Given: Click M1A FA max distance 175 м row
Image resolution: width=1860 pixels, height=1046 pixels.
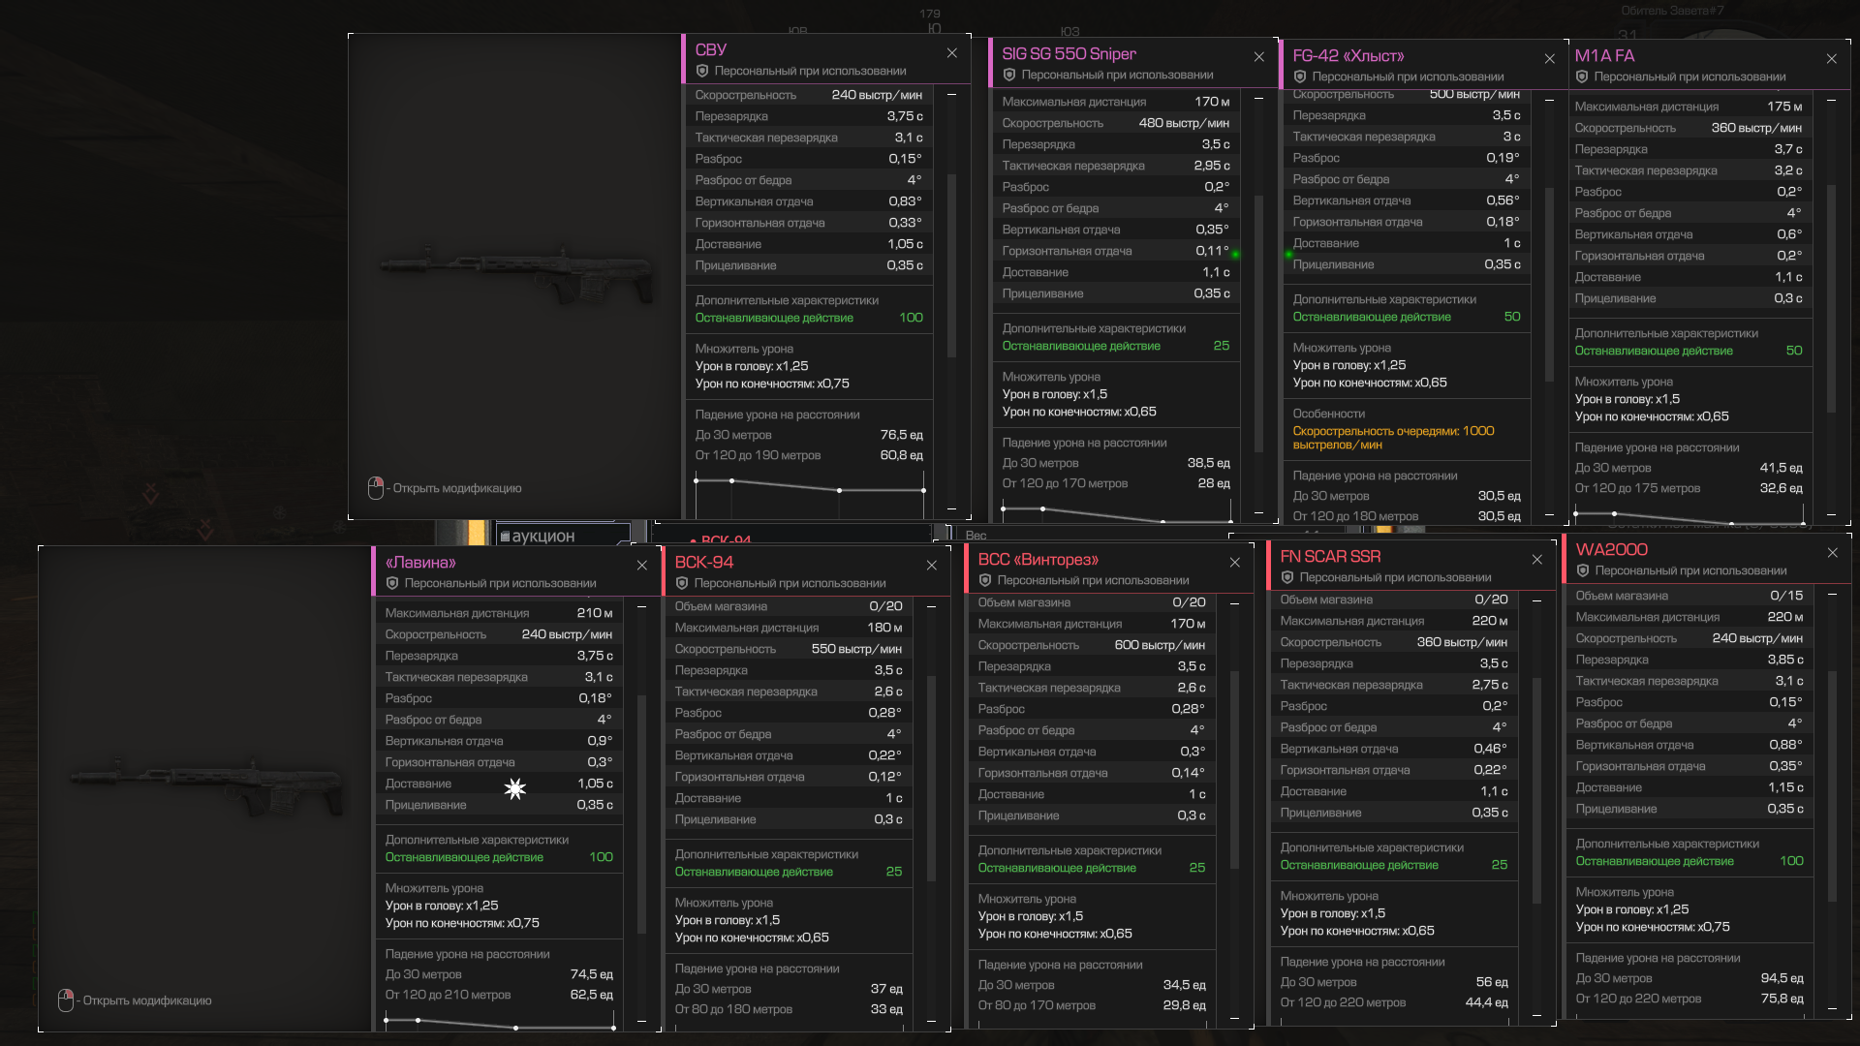Looking at the screenshot, I should [1689, 107].
